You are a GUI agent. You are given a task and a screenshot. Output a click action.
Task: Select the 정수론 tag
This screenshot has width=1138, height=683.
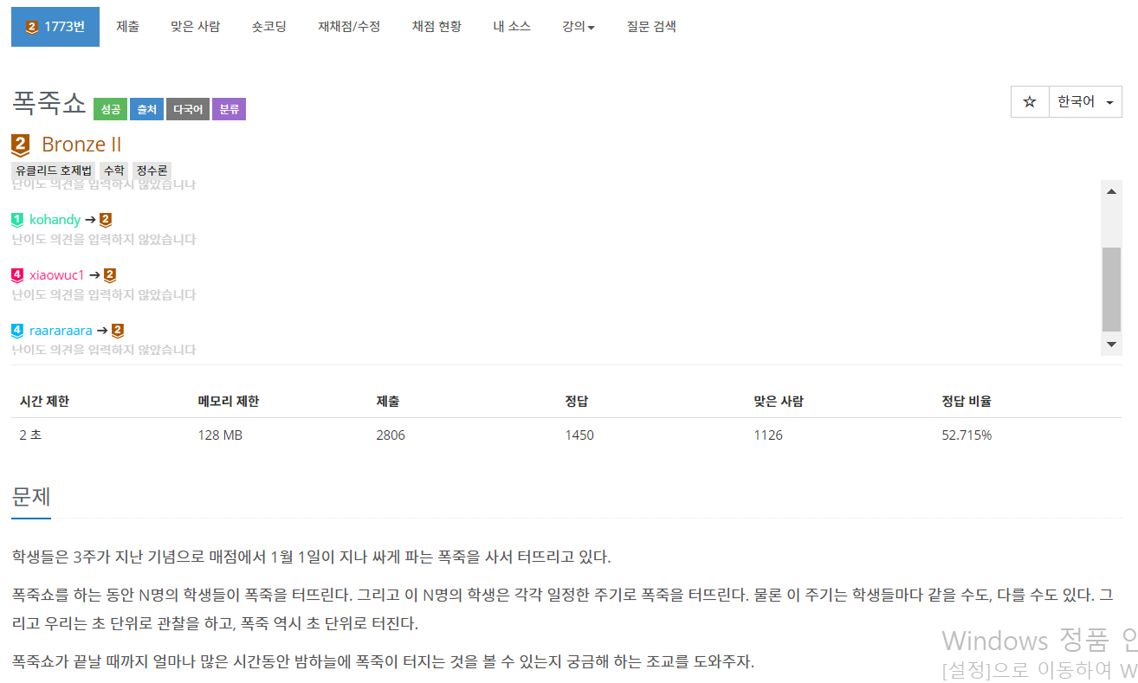click(x=152, y=171)
